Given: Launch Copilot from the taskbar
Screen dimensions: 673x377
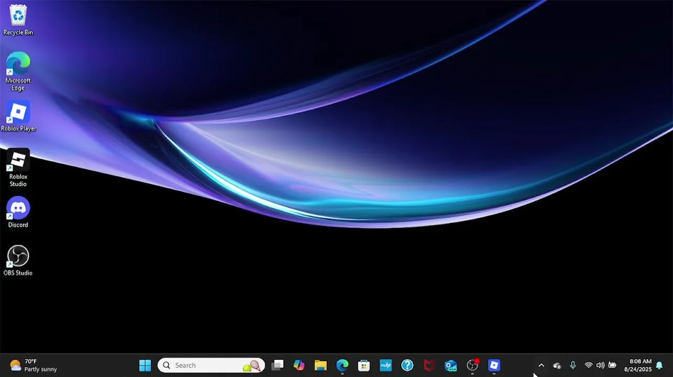Looking at the screenshot, I should 299,365.
